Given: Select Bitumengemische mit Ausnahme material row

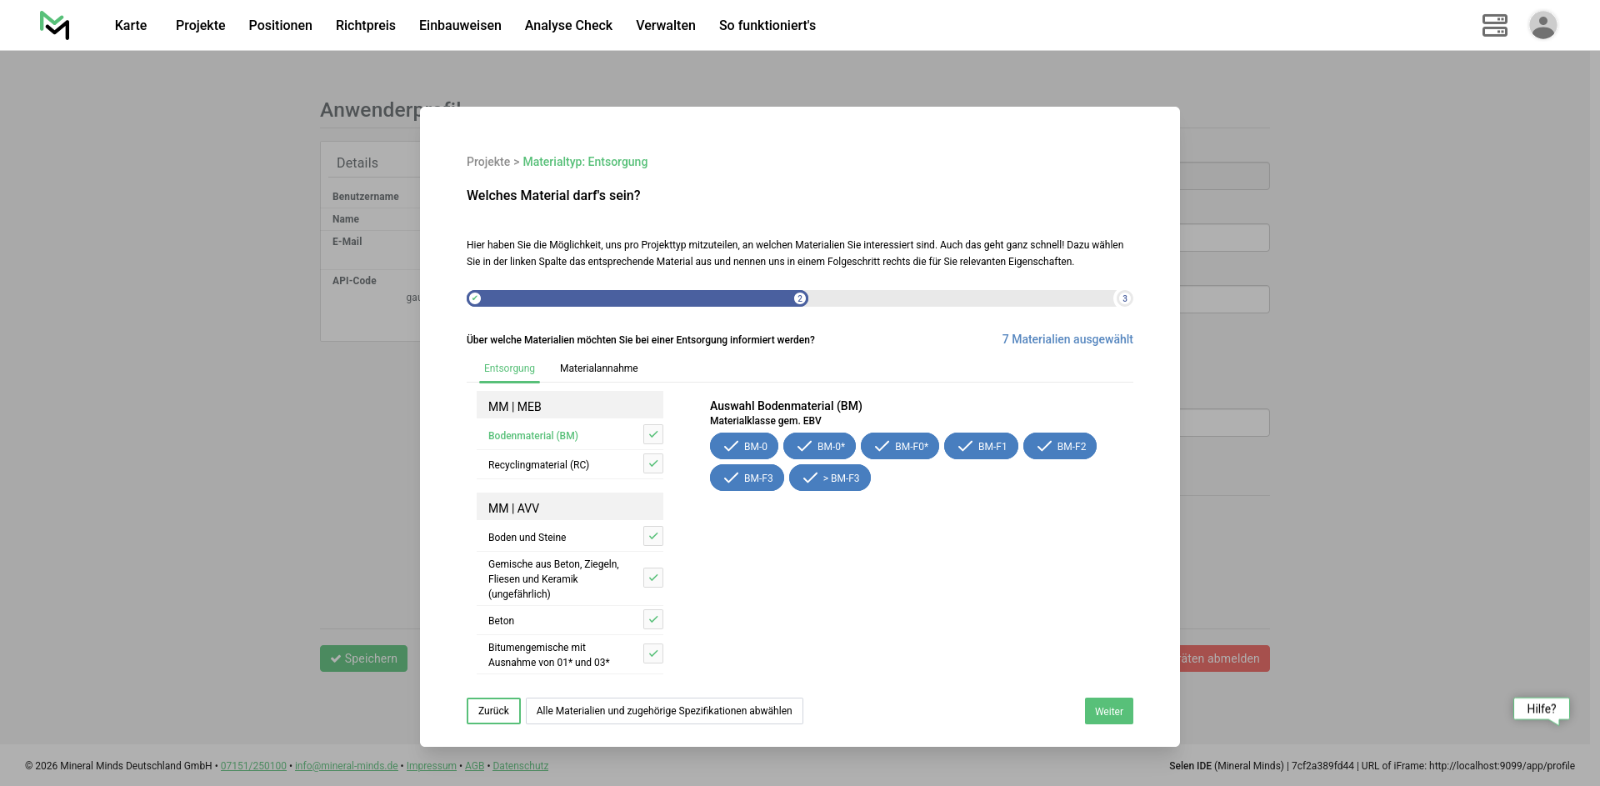Looking at the screenshot, I should pos(548,654).
